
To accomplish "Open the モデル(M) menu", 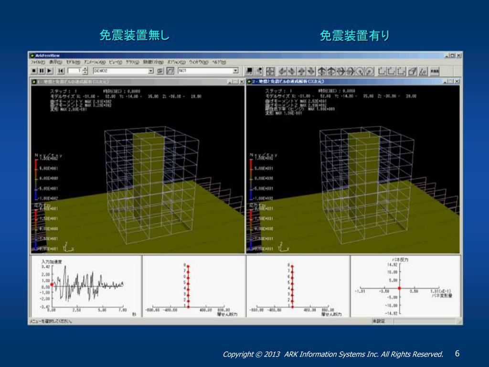I will (x=73, y=62).
